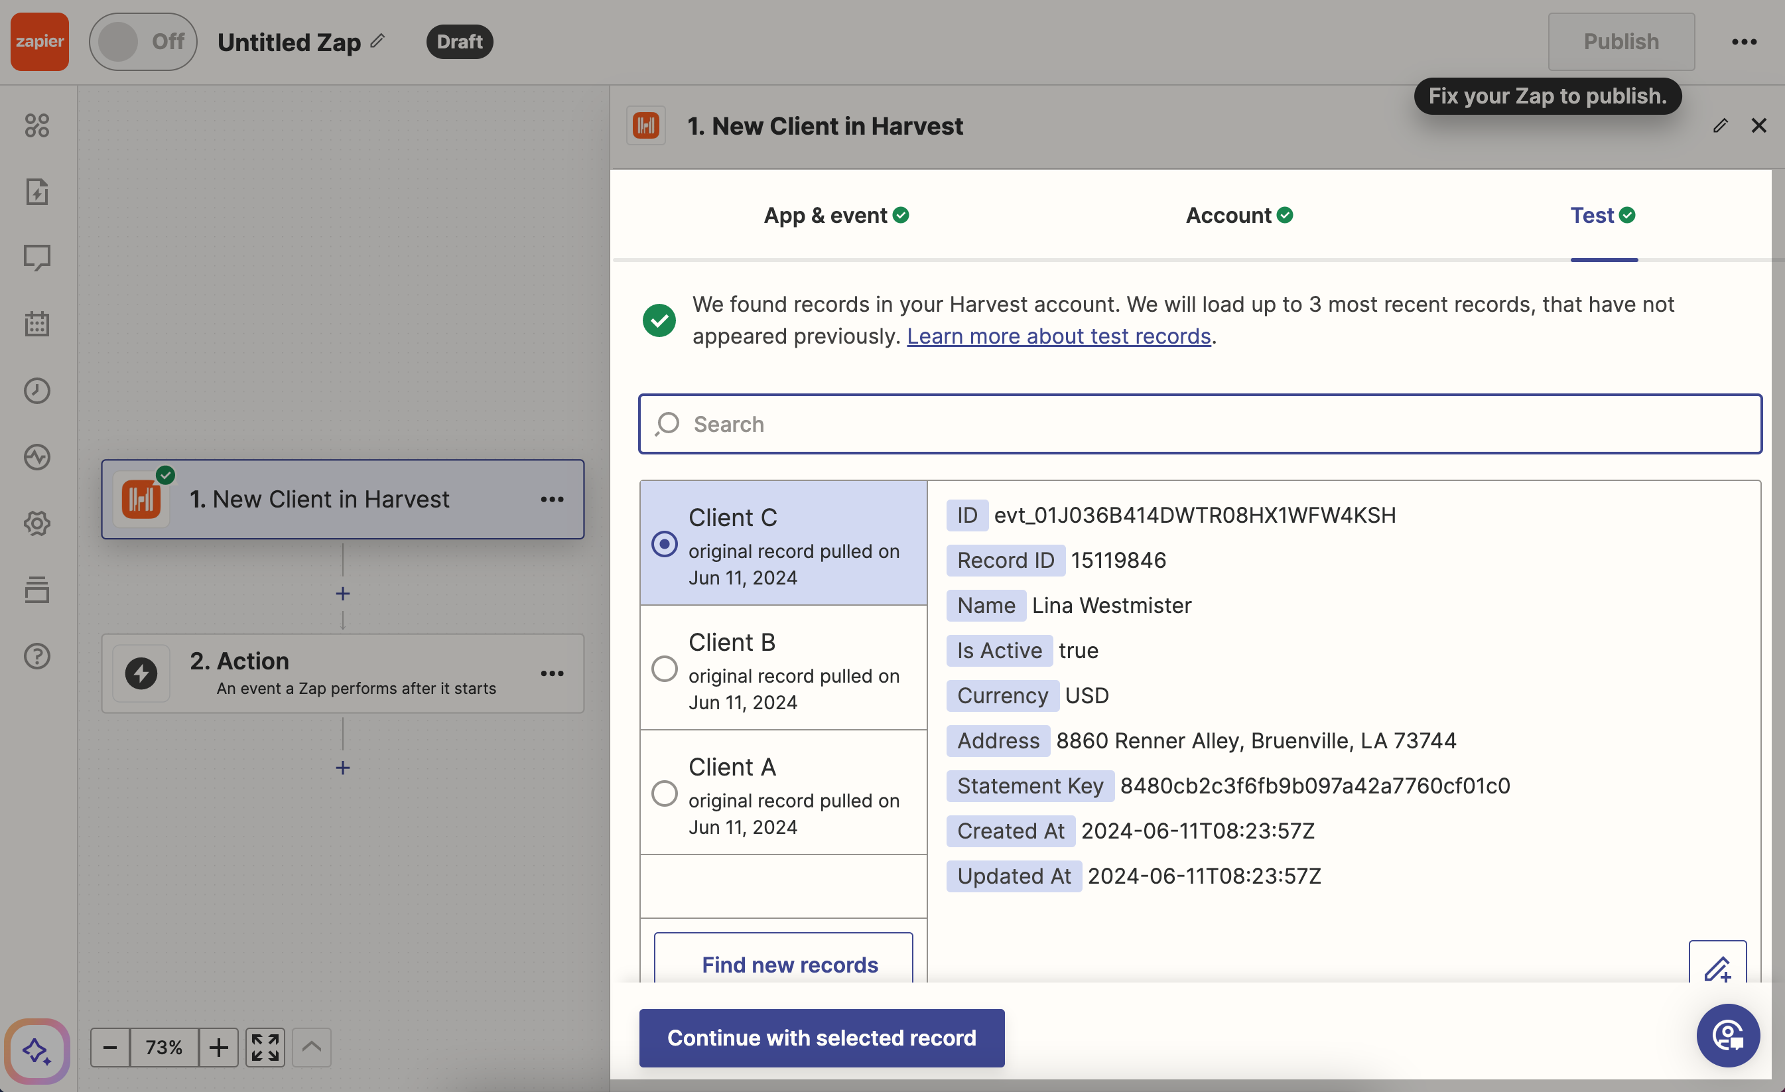Click the Harvest icon on step 1 card
This screenshot has width=1785, height=1092.
(141, 500)
